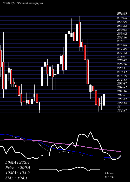The image size is (130, 182).
Task: Click the 230.42 price axis label
Action: (122, 60)
